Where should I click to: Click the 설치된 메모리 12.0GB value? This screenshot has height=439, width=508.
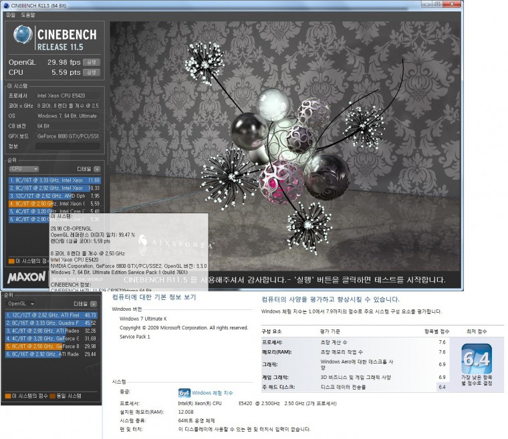pos(186,412)
